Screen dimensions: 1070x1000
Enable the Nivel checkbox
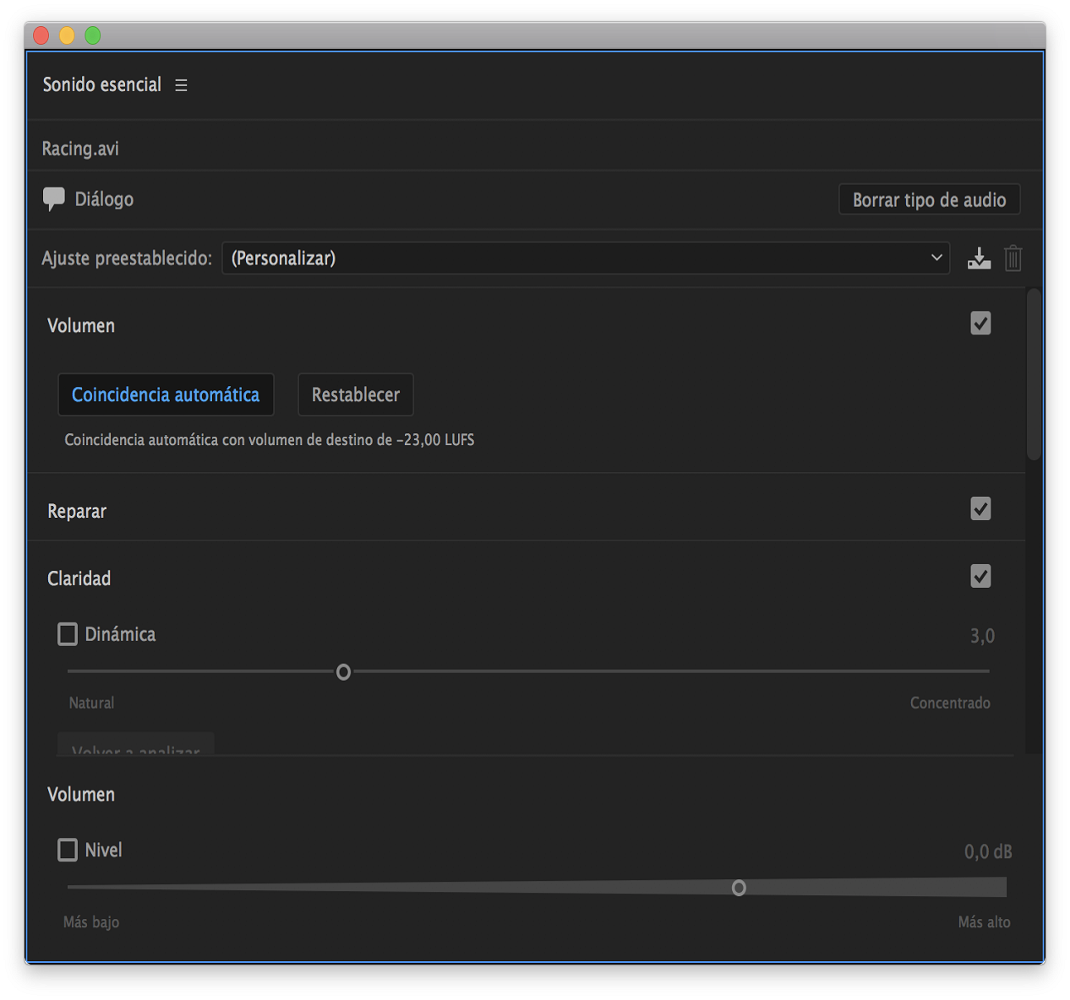coord(68,850)
